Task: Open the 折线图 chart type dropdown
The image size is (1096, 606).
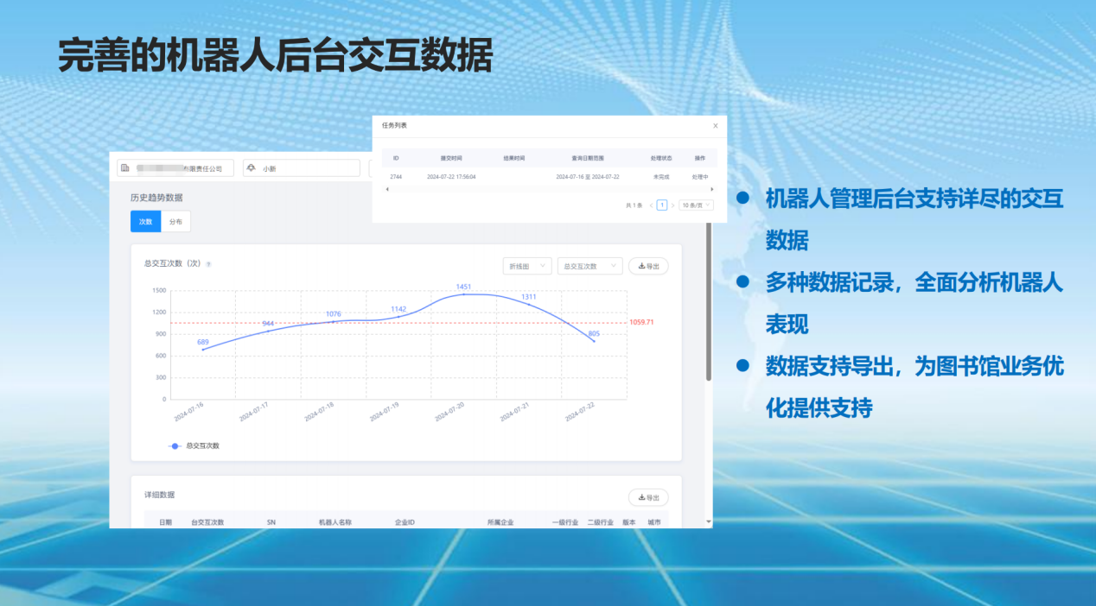Action: (x=526, y=267)
